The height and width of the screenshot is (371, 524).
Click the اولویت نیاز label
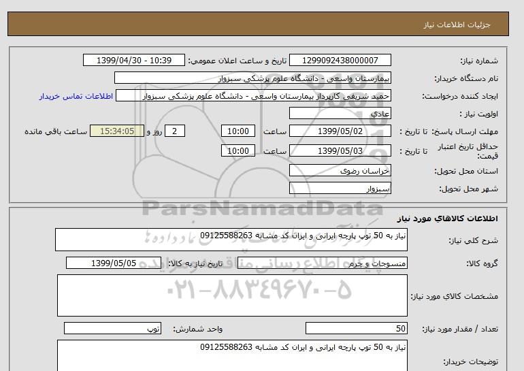coord(479,114)
